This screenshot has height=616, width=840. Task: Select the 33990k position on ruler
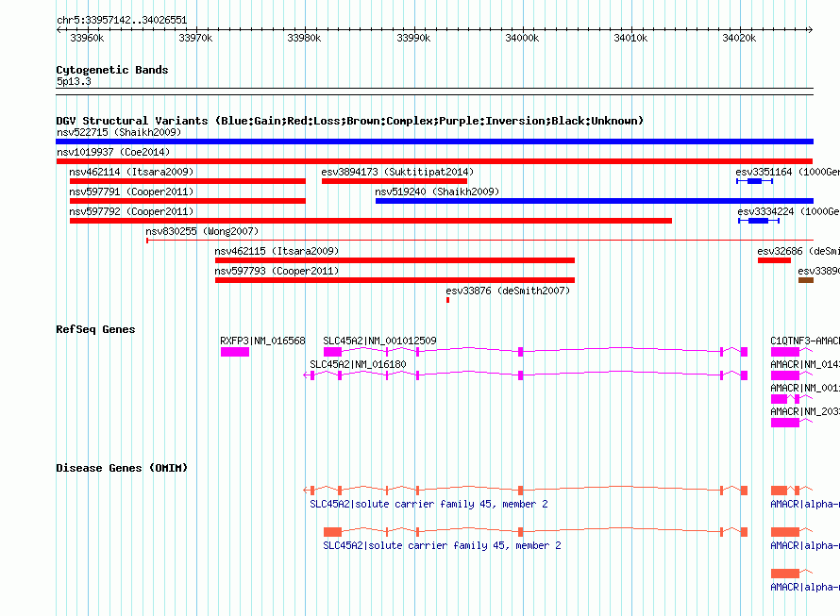click(413, 38)
